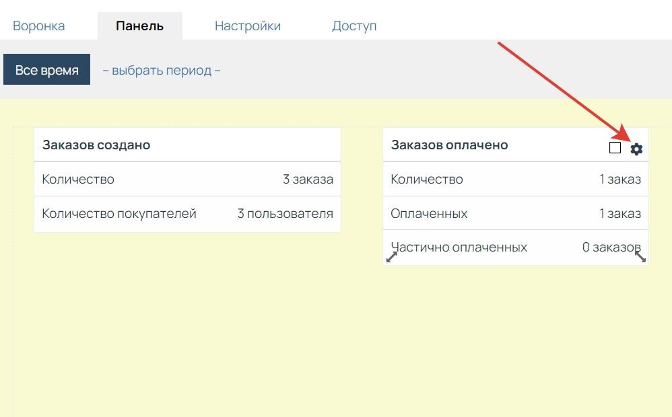Click Количество label in Заказов создано widget

[78, 179]
